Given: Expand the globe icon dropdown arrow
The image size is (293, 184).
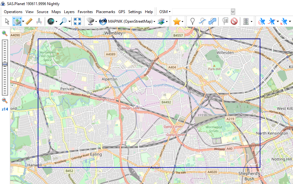Looking at the screenshot, I should (56, 21).
